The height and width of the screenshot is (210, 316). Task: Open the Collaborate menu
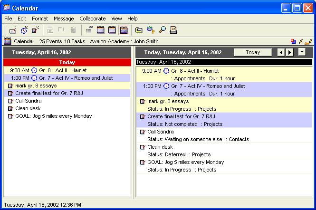[x=93, y=19]
